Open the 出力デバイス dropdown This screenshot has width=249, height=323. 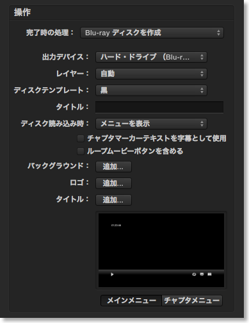click(151, 57)
